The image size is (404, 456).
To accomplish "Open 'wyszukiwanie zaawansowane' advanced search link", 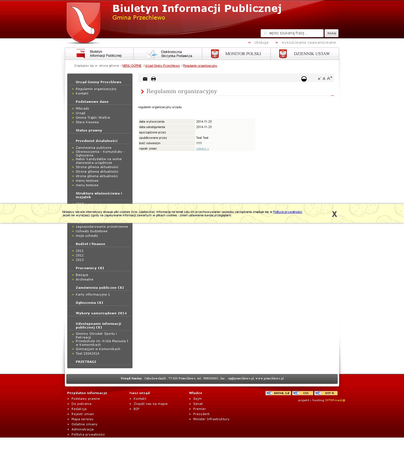I will (308, 43).
